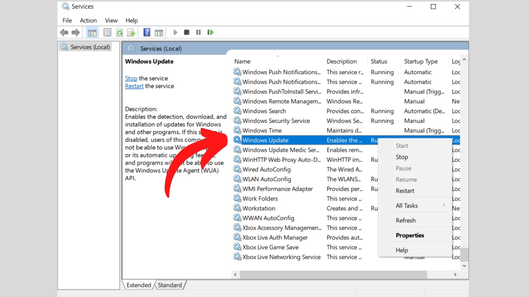The width and height of the screenshot is (529, 297).
Task: Click Automatic (De... startup type cell
Action: point(424,111)
